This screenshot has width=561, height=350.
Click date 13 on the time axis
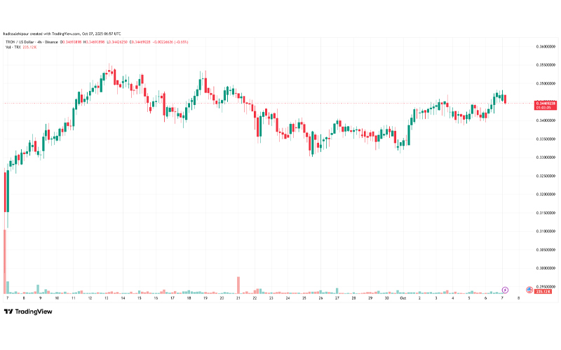pos(107,298)
